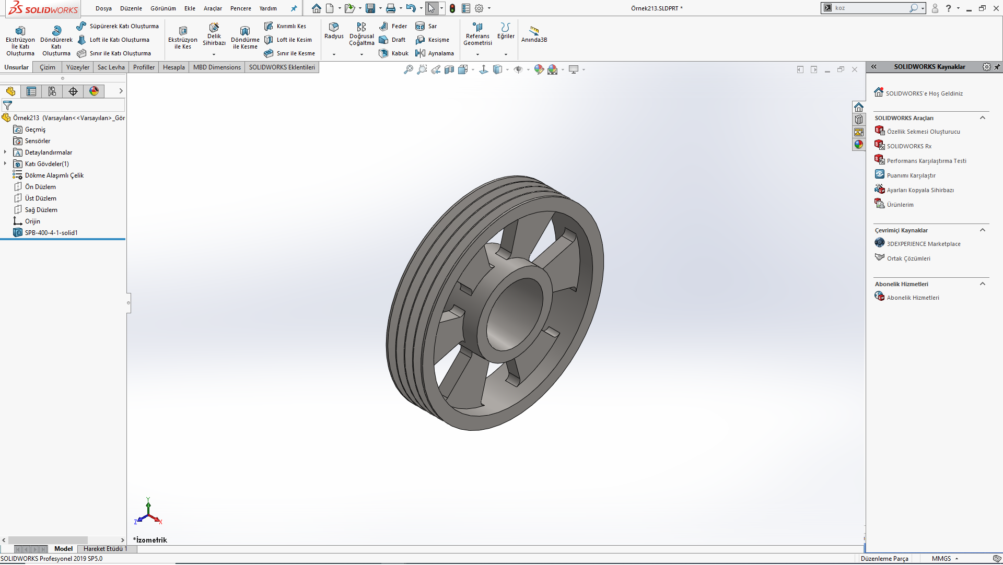Screen dimensions: 1003x565
Task: Apply the Radyus fillet tool
Action: tap(334, 31)
